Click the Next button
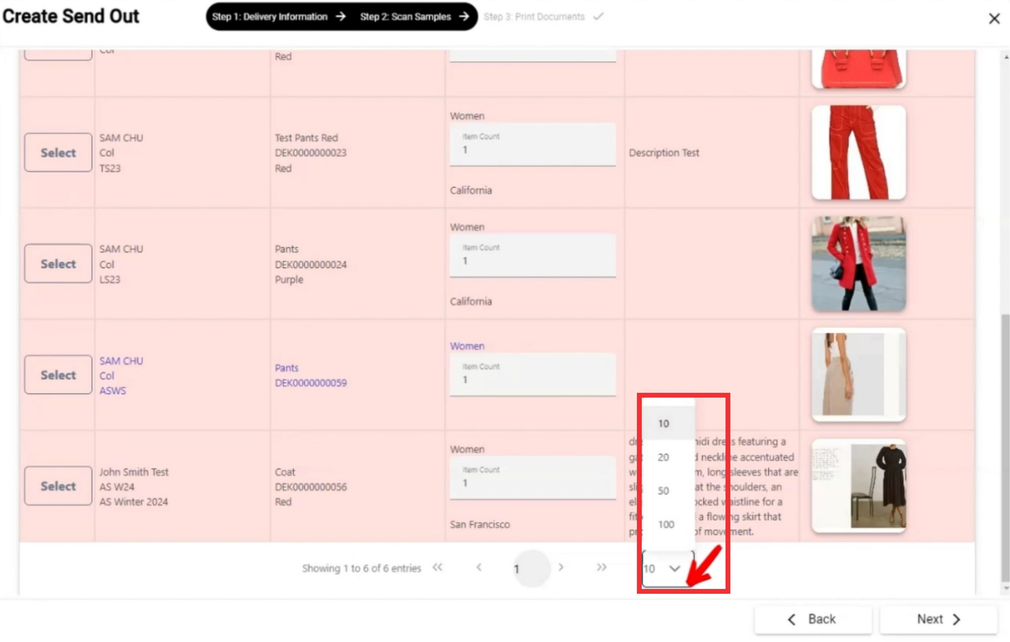Viewport: 1010px width, 642px height. [938, 619]
